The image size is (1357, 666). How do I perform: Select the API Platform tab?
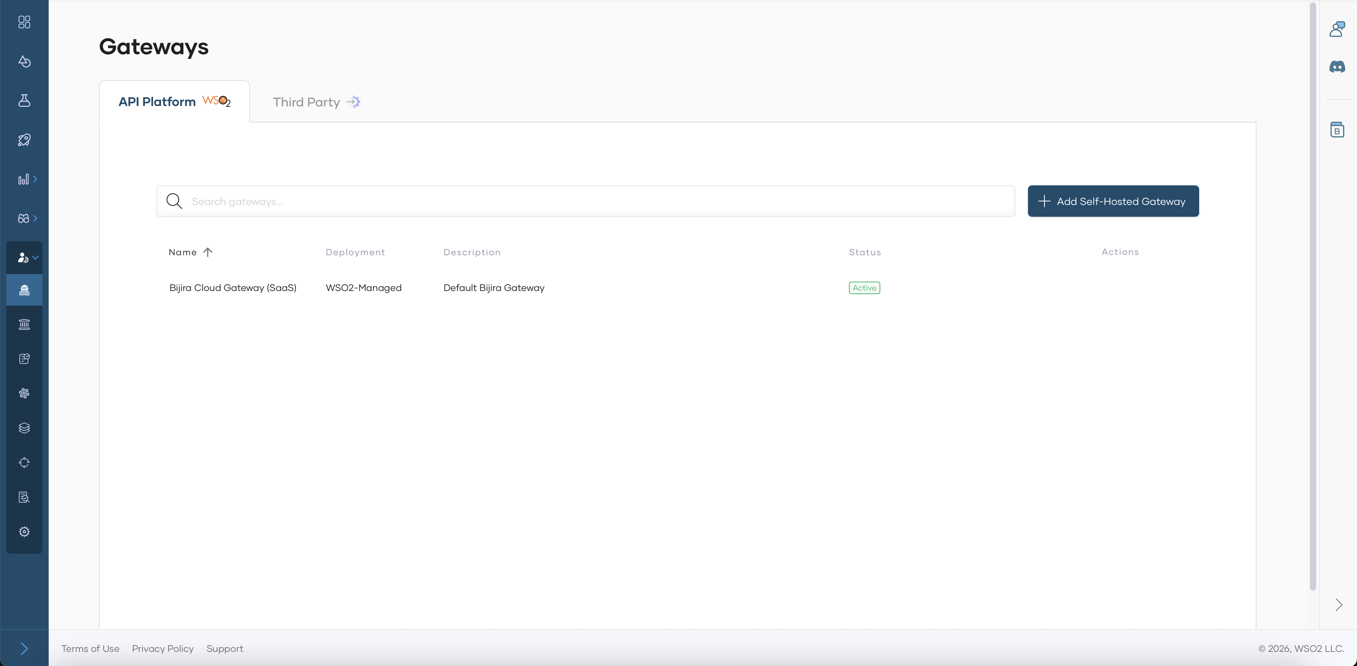tap(174, 102)
